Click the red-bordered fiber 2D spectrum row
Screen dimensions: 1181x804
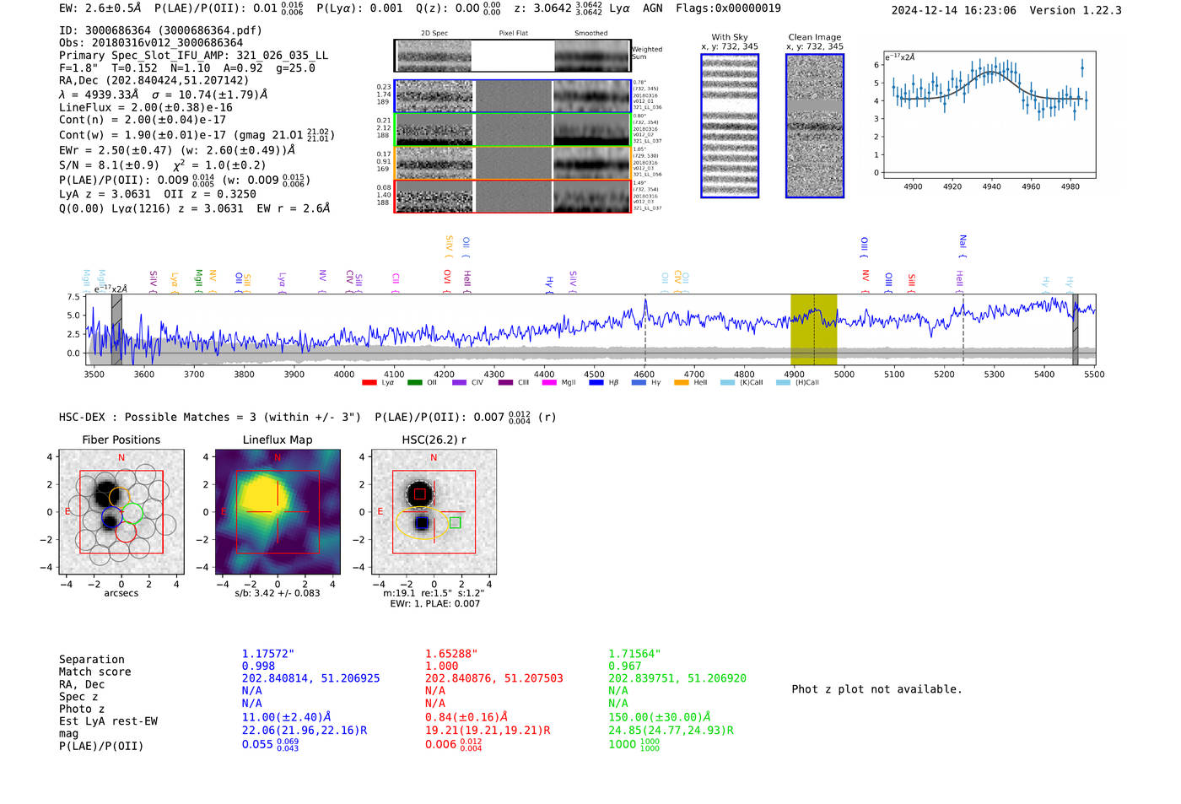pyautogui.click(x=513, y=196)
